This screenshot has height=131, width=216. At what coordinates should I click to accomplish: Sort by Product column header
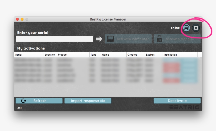(x=73, y=55)
